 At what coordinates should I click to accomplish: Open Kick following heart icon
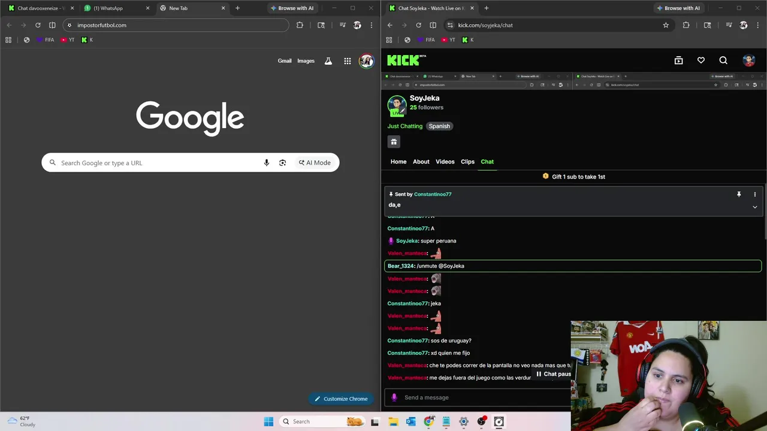[x=701, y=60]
